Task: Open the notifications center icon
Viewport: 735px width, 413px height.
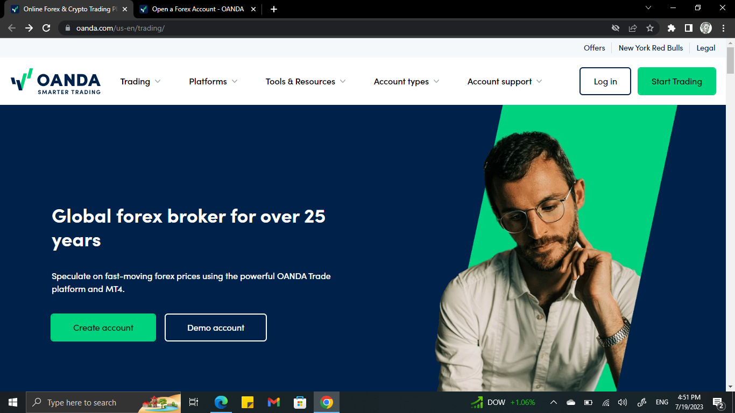Action: [718, 403]
